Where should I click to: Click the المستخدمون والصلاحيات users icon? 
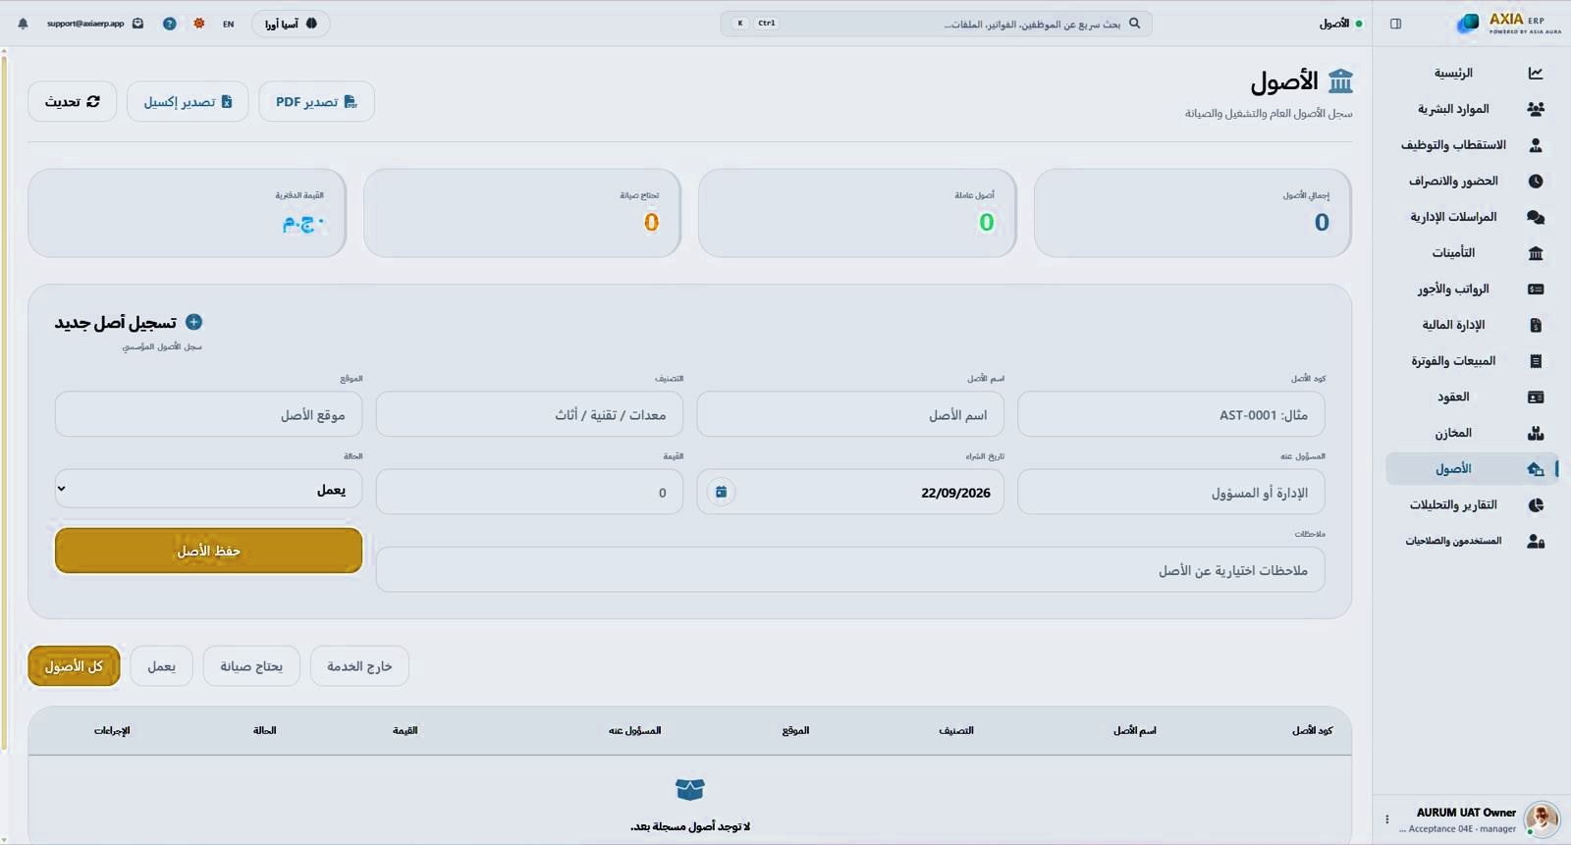coord(1536,541)
